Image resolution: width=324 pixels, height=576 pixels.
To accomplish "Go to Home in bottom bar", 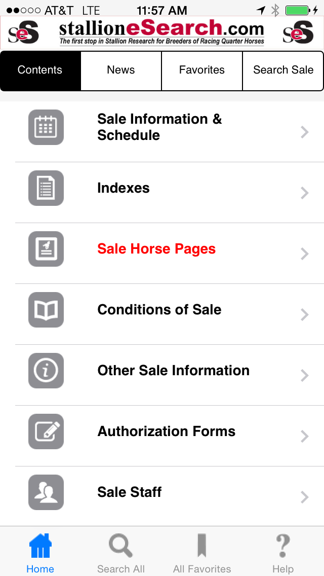I will coord(40,553).
